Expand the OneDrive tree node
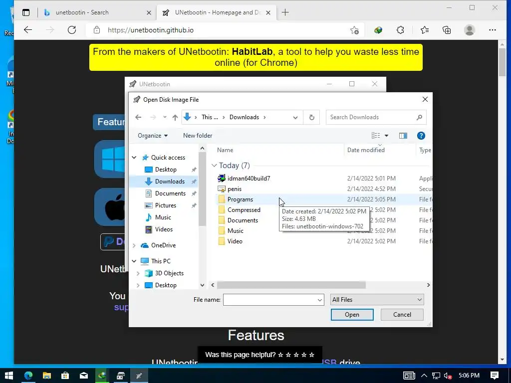The width and height of the screenshot is (511, 383). click(134, 245)
